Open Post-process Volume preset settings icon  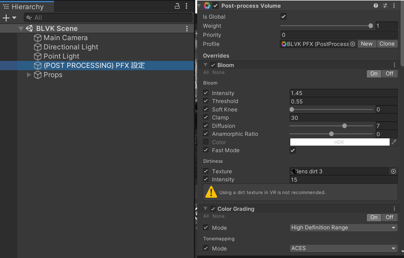click(x=385, y=6)
